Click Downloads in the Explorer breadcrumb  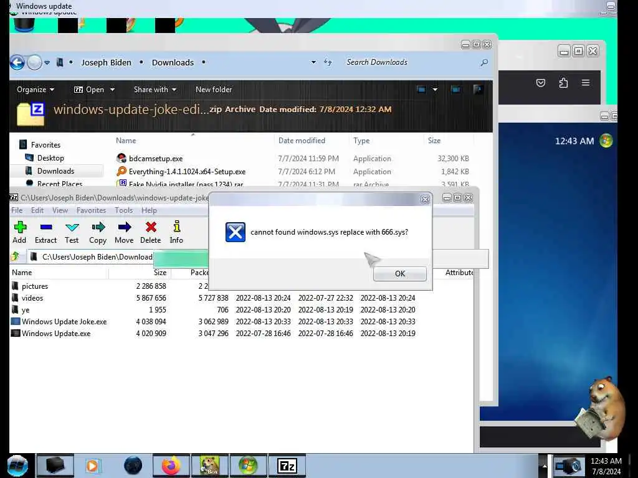pyautogui.click(x=173, y=63)
